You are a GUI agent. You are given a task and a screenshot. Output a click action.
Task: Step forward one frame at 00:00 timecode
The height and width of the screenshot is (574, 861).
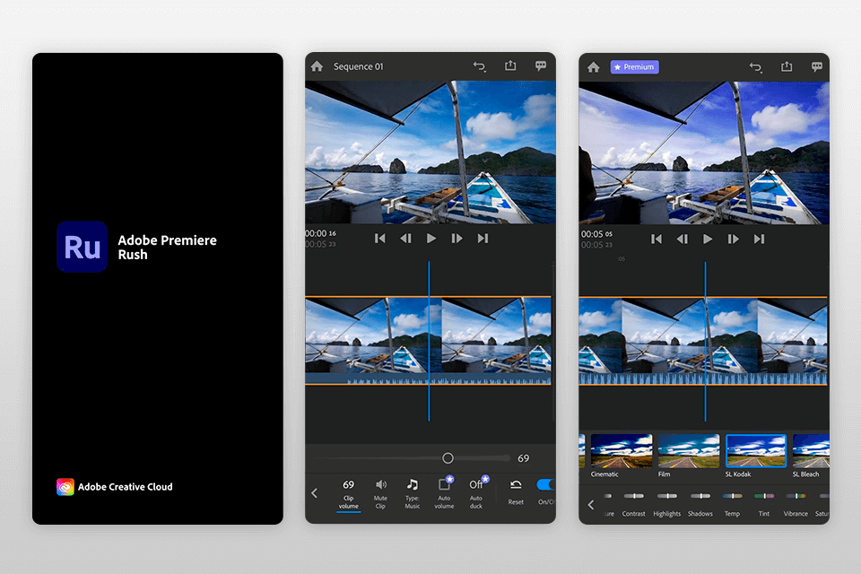pos(457,239)
